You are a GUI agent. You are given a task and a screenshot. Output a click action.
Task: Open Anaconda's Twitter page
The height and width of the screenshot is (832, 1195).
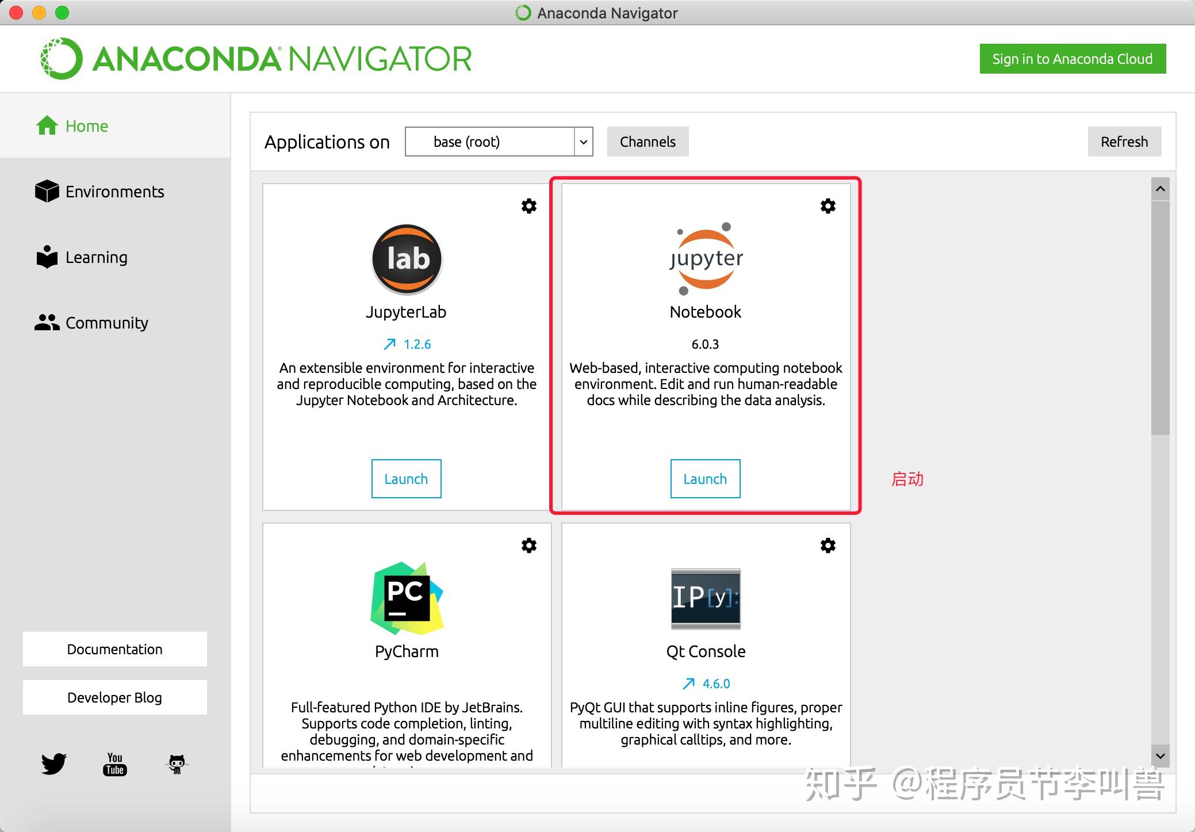tap(52, 764)
